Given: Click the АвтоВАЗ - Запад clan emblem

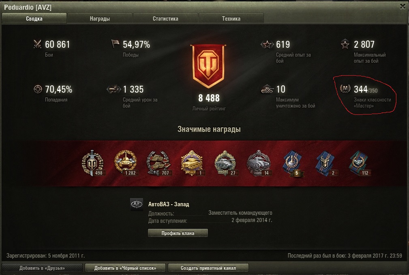Looking at the screenshot, I should [x=137, y=205].
